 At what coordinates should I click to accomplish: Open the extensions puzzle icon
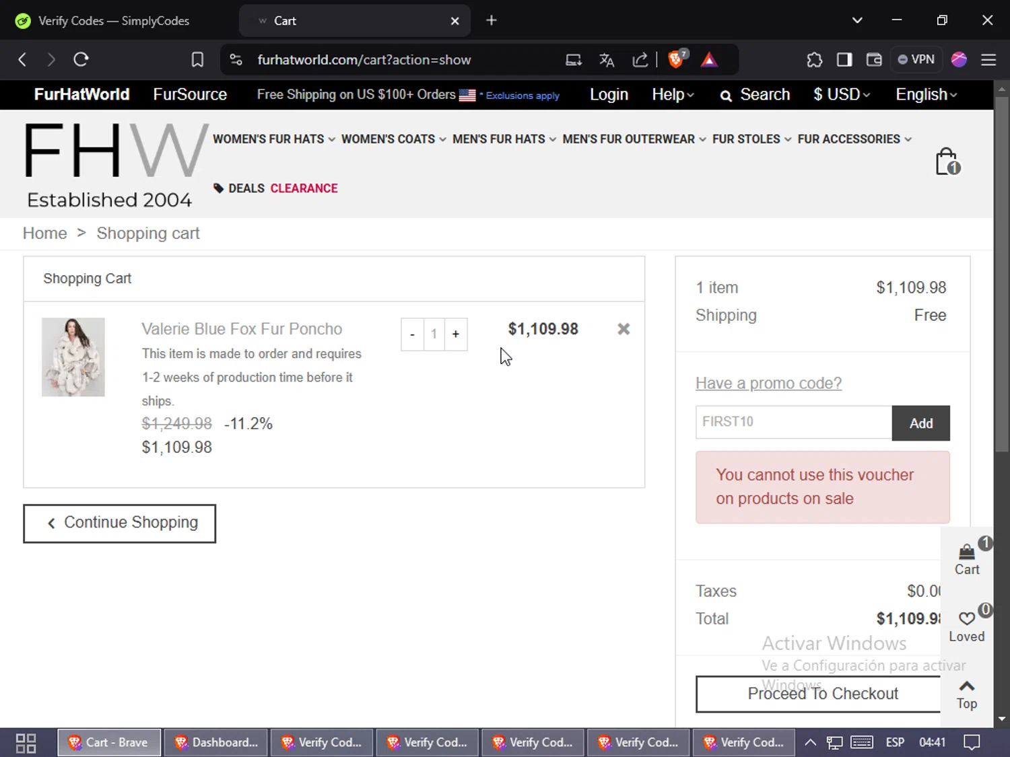pyautogui.click(x=815, y=60)
